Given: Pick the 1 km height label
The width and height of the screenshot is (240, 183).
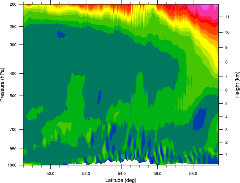Looking at the screenshot, I should pyautogui.click(x=226, y=155).
